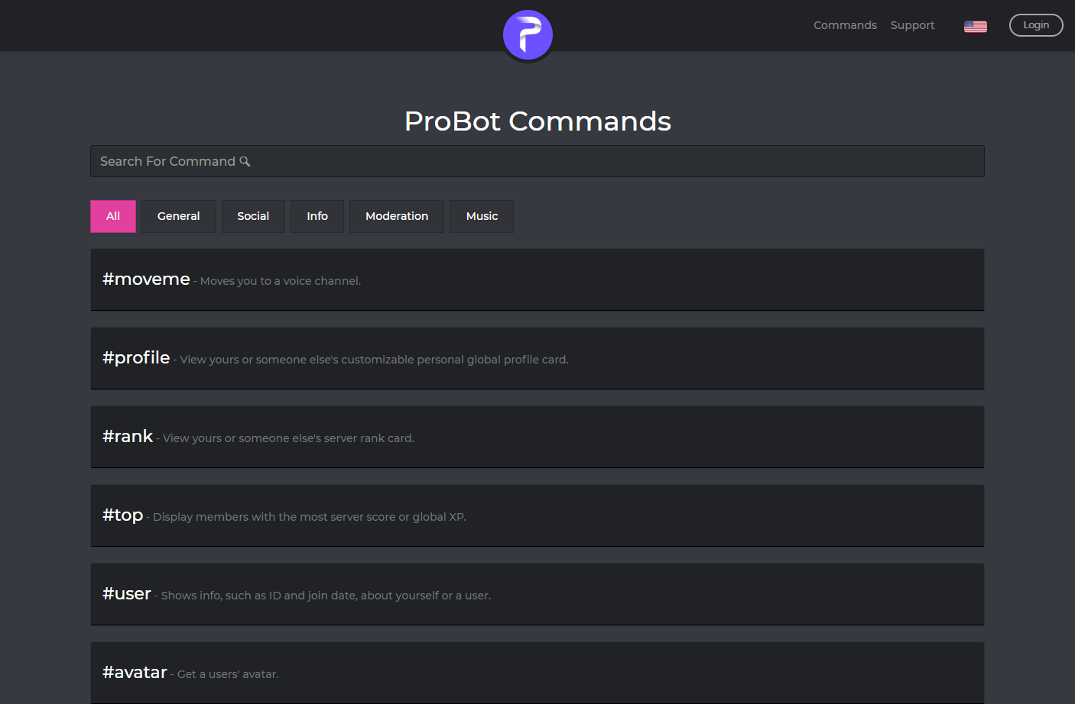The width and height of the screenshot is (1075, 704).
Task: Expand the #user command card
Action: click(537, 594)
